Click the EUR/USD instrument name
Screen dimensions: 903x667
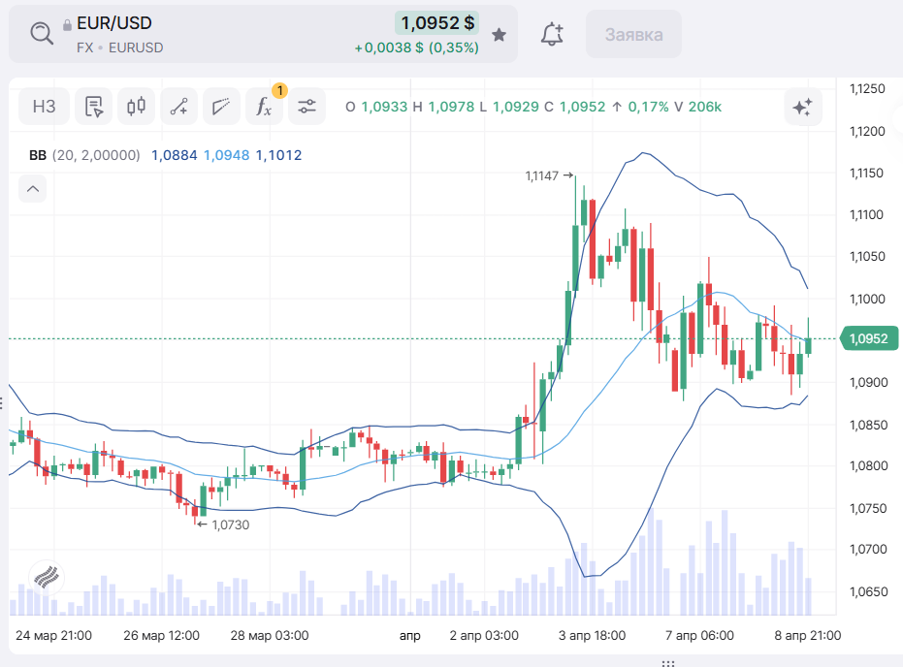pyautogui.click(x=113, y=23)
